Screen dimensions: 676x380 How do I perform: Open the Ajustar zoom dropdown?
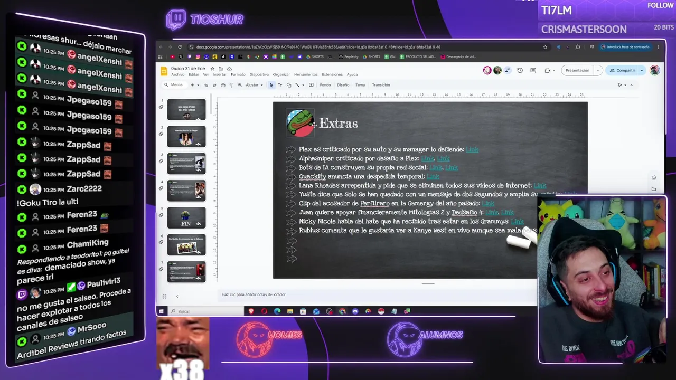254,85
